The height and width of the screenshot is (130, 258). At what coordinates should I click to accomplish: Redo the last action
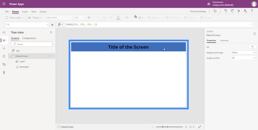coord(232,11)
